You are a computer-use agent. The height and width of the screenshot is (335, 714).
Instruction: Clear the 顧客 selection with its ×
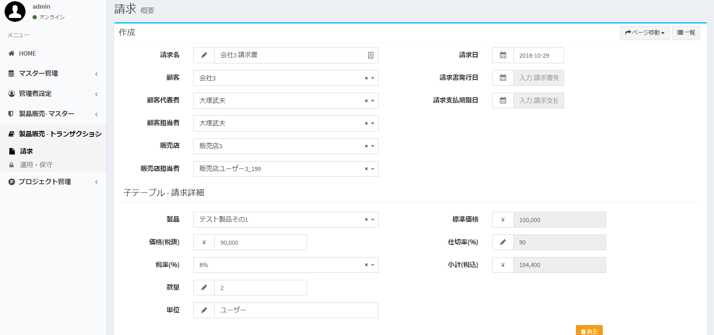click(x=366, y=78)
